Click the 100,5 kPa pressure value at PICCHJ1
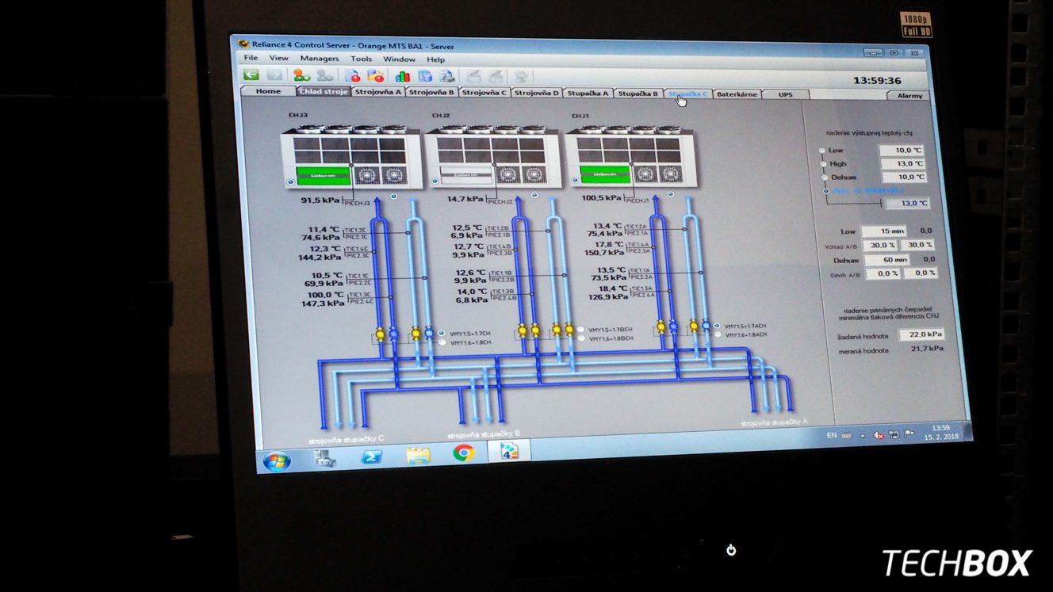The height and width of the screenshot is (592, 1053). (600, 198)
